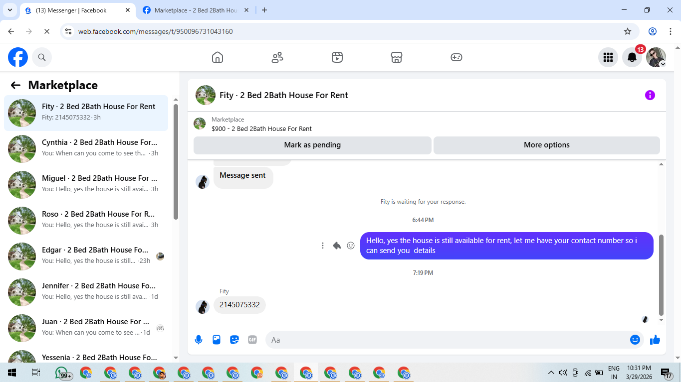Open the tab search dropdown
Image resolution: width=681 pixels, height=382 pixels.
tap(9, 10)
